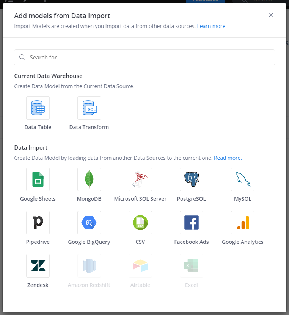Click the Data Table label
289x315 pixels.
[x=38, y=127]
